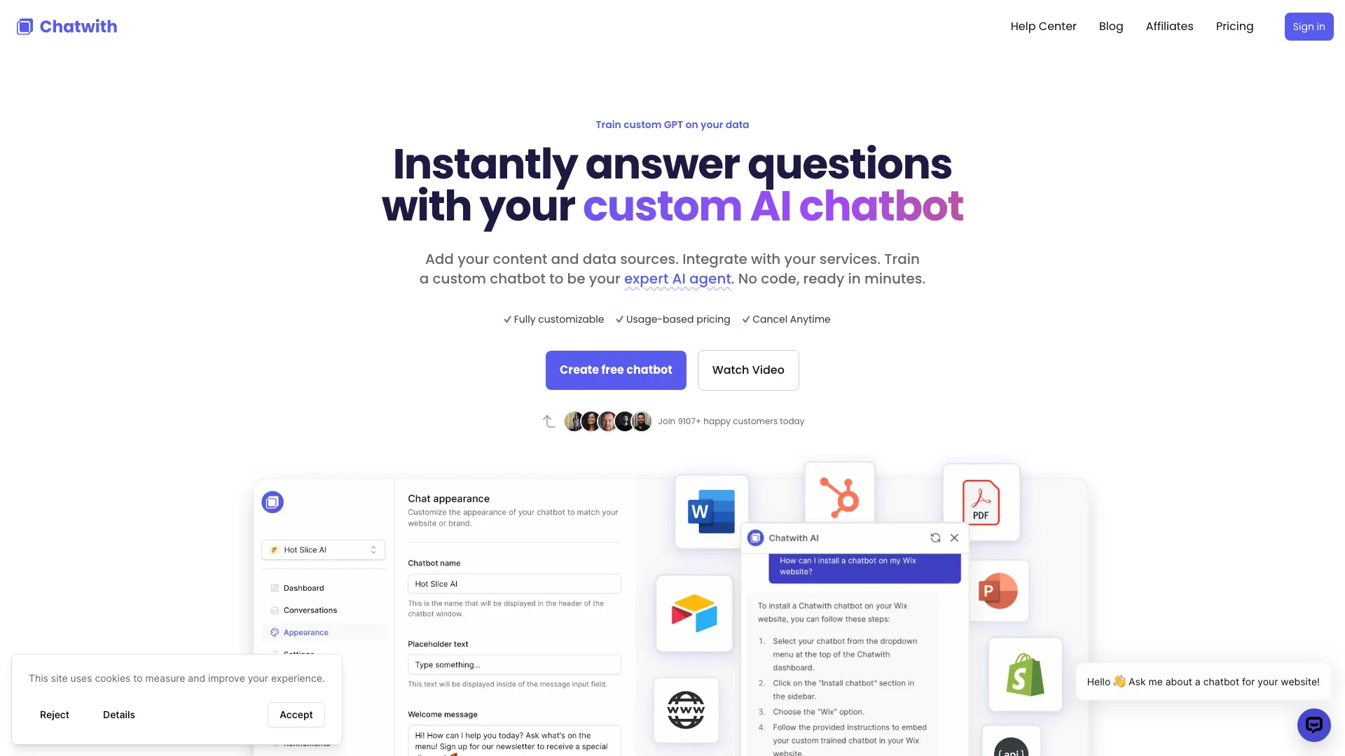Click the Appearance settings icon

point(275,632)
